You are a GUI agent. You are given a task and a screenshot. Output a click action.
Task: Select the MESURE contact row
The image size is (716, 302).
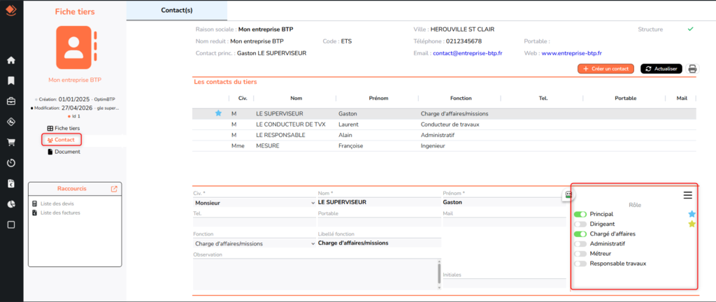(x=444, y=146)
